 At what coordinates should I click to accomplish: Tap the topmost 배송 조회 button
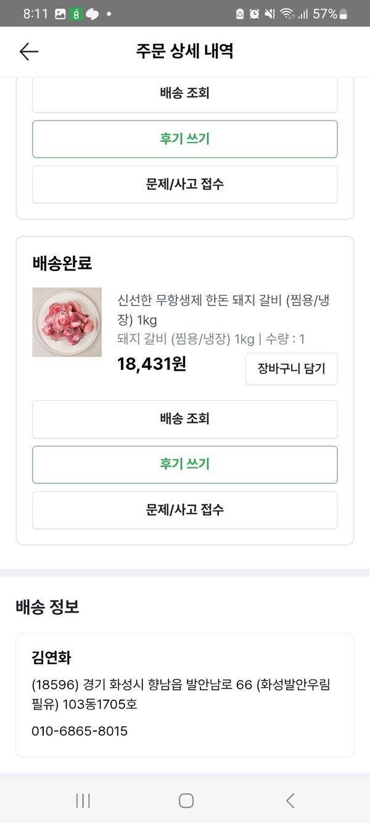[x=185, y=94]
